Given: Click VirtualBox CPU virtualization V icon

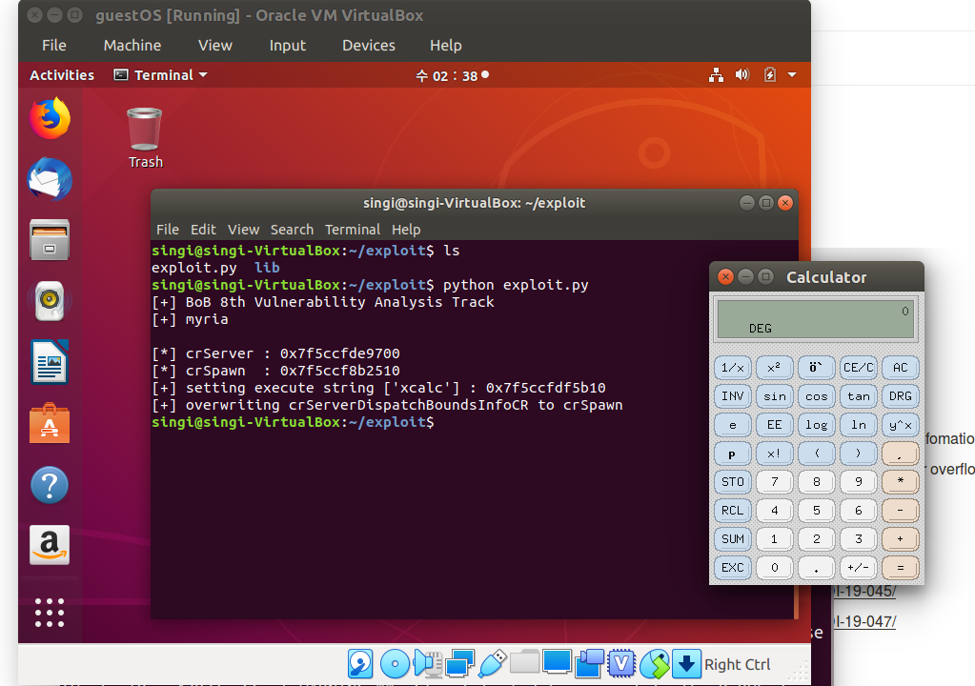Looking at the screenshot, I should [621, 664].
